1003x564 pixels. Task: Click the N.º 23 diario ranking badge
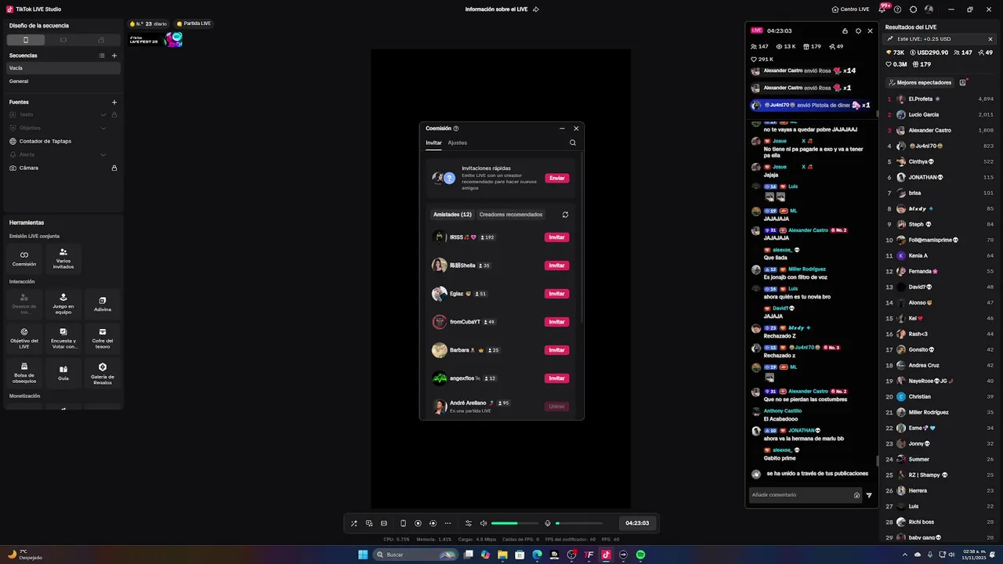click(149, 23)
